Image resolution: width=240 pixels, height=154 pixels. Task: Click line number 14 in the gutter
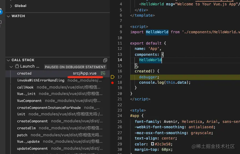click(x=120, y=60)
